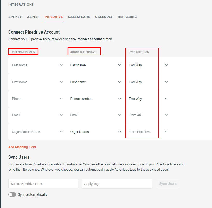
Task: Click the Select Pipedrive Filter field
Action: 43,184
